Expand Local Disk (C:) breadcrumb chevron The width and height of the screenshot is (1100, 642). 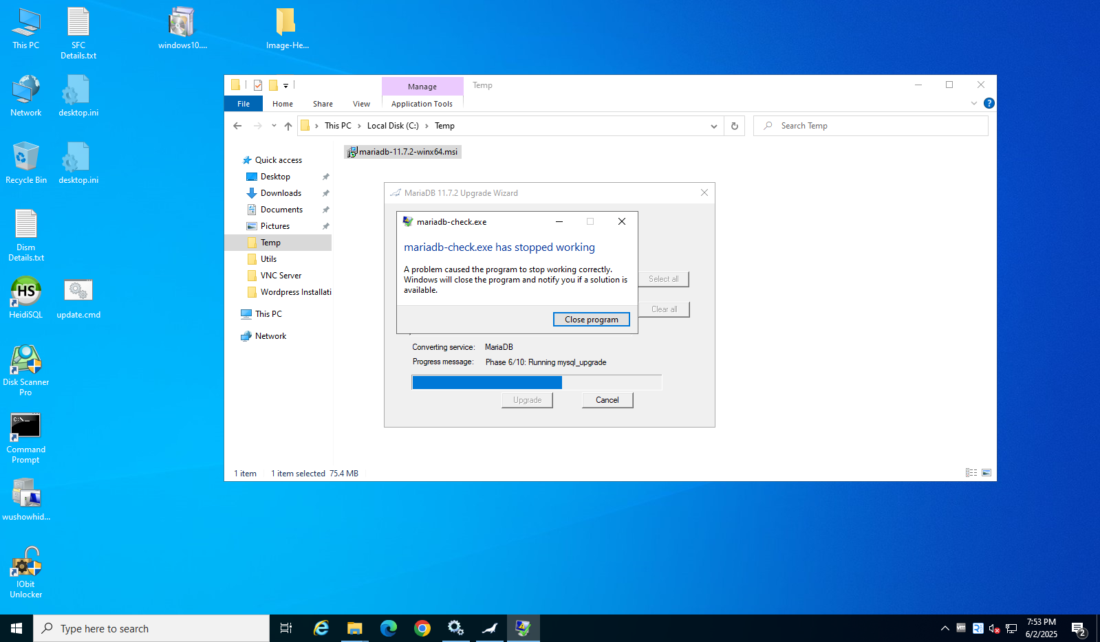pos(427,126)
